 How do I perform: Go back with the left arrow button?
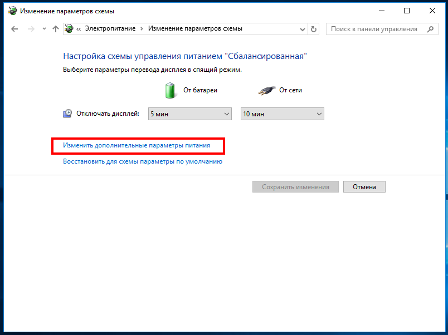click(x=14, y=29)
